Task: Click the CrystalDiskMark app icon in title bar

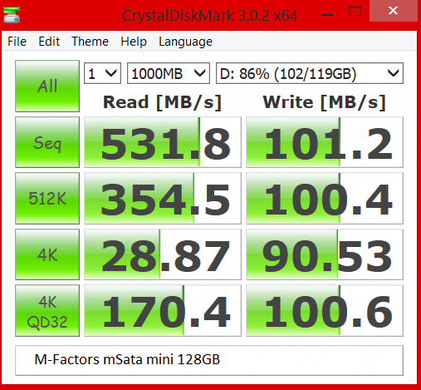Action: (x=12, y=15)
